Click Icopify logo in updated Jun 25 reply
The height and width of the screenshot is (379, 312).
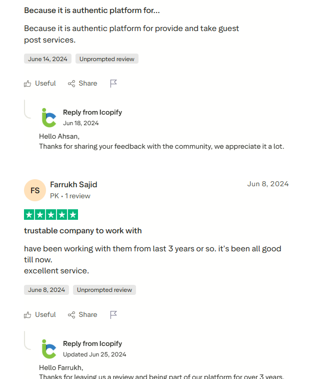[x=48, y=349]
